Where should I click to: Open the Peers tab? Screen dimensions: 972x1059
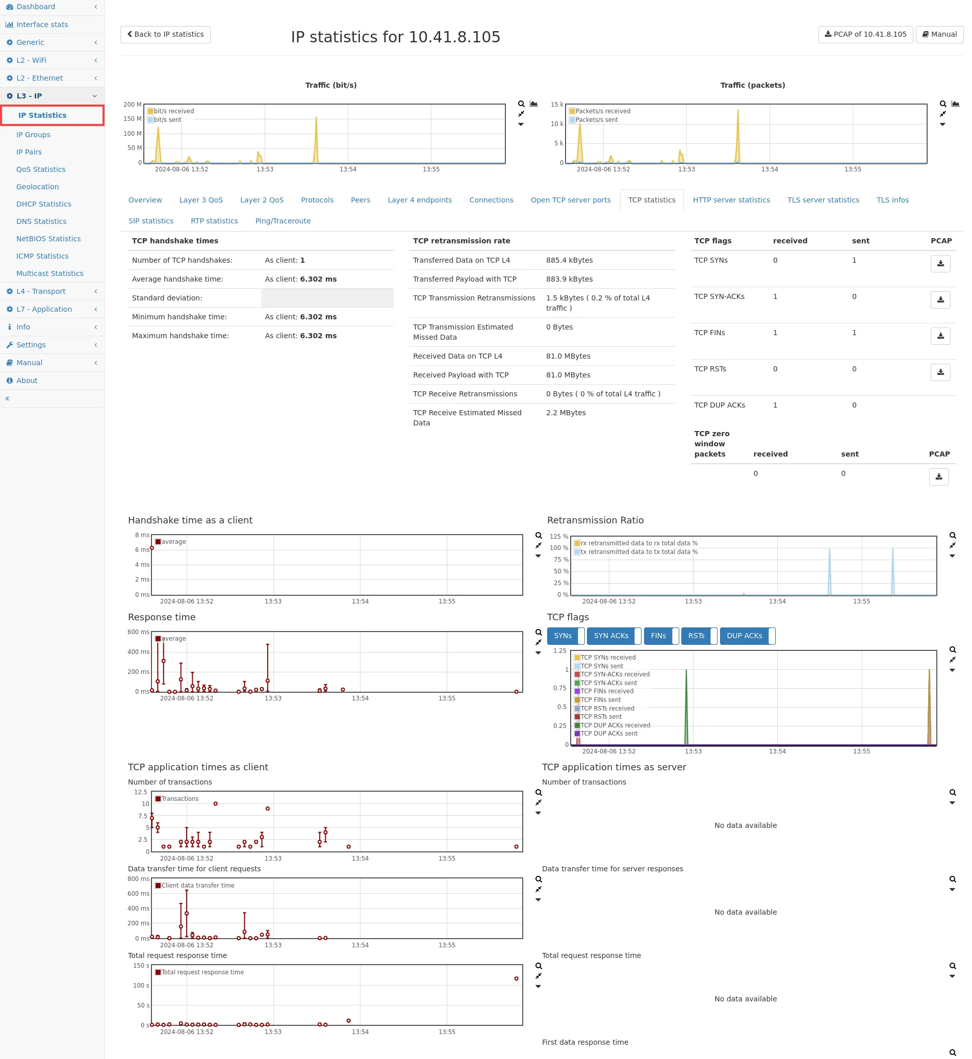[360, 200]
